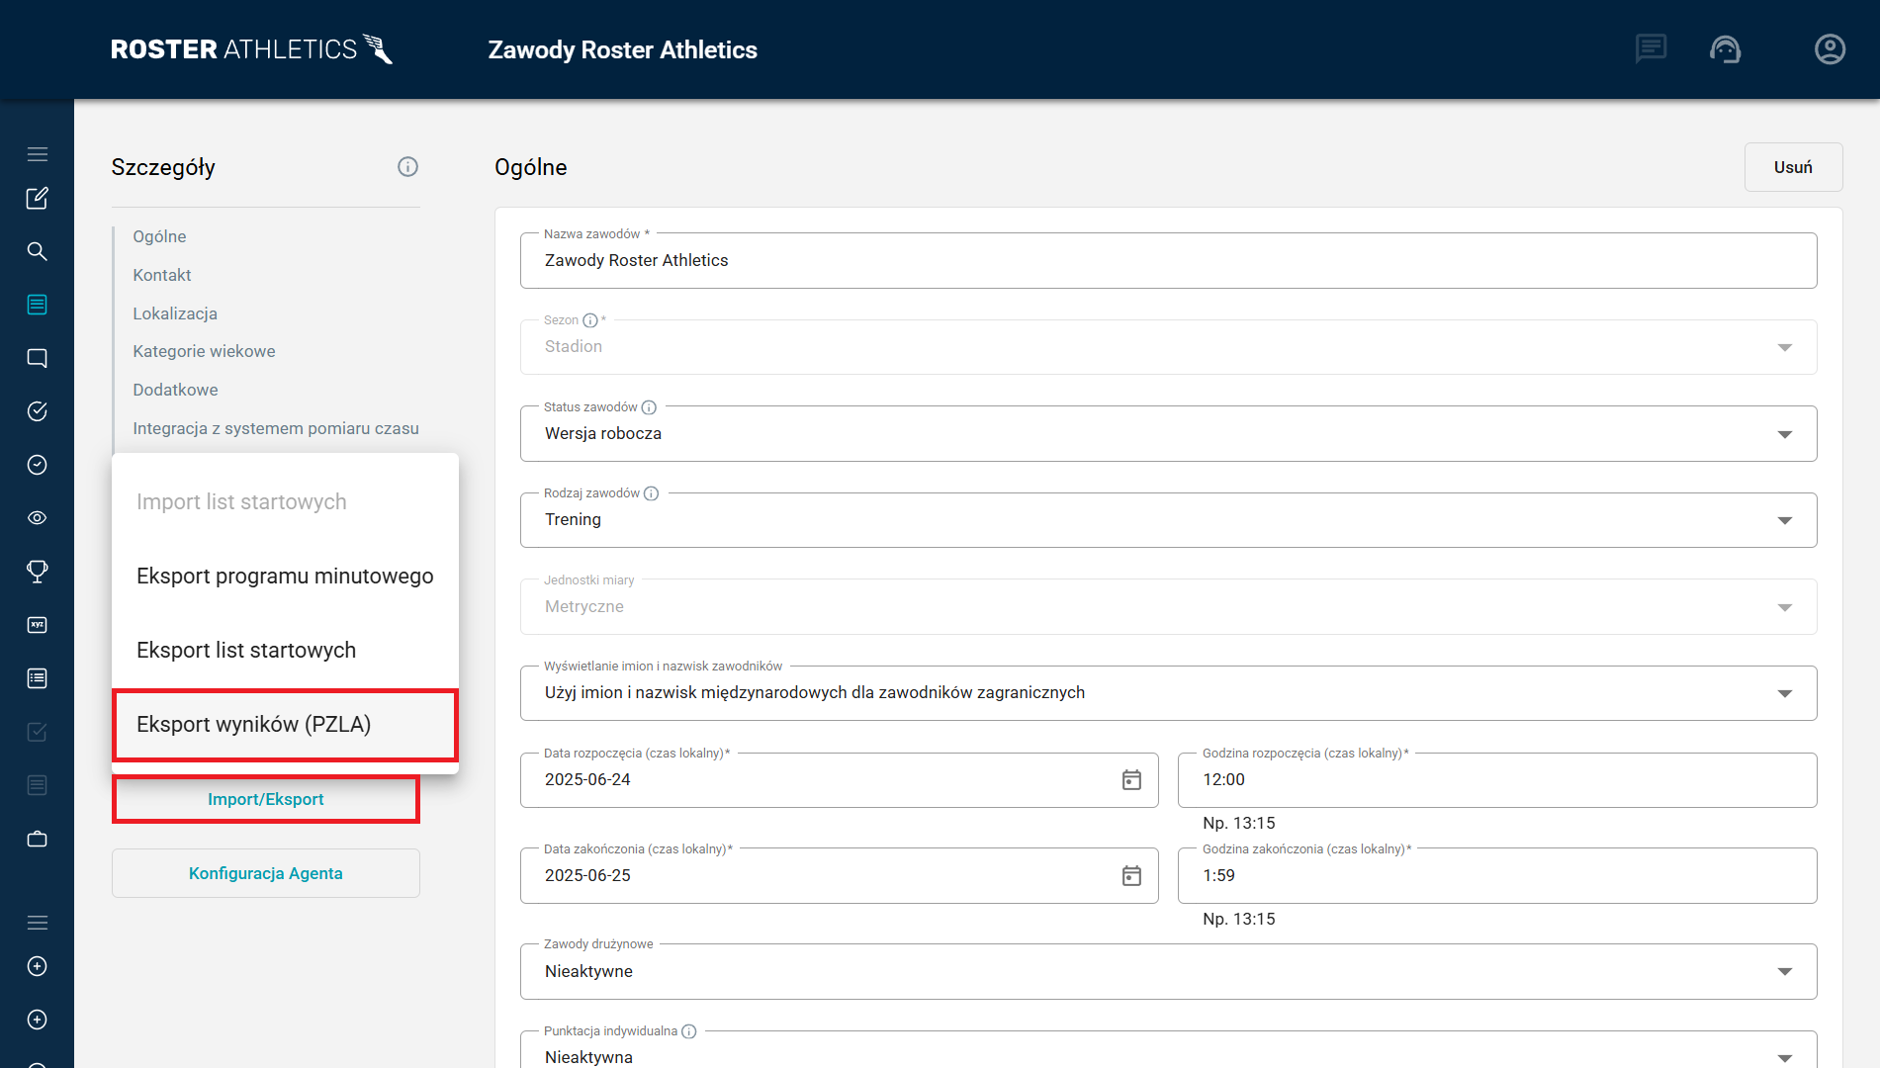This screenshot has height=1068, width=1880.
Task: Open the Jednostki miary dropdown
Action: pos(1168,606)
